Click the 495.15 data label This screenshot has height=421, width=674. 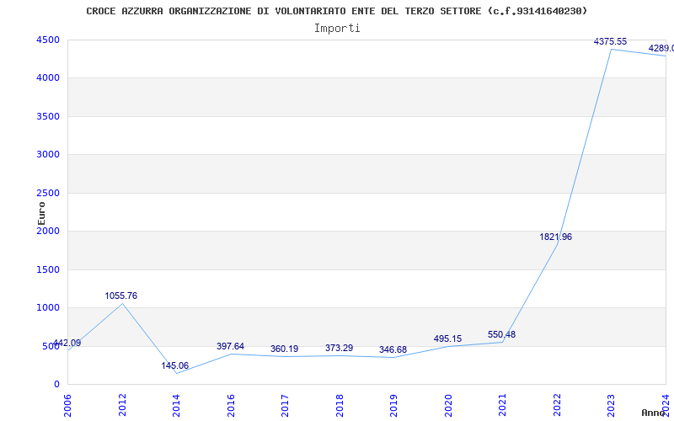pos(447,338)
